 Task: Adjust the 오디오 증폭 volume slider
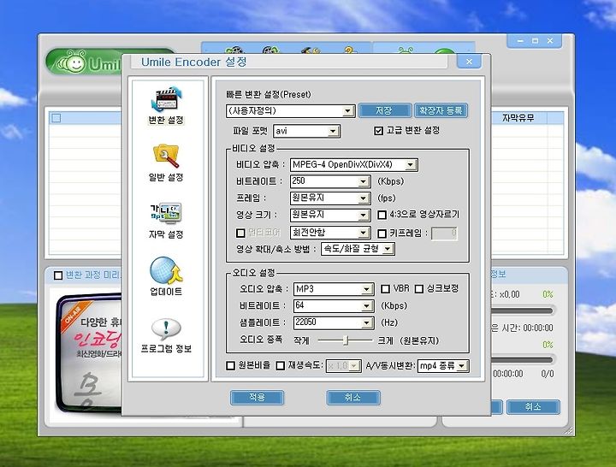click(x=346, y=340)
